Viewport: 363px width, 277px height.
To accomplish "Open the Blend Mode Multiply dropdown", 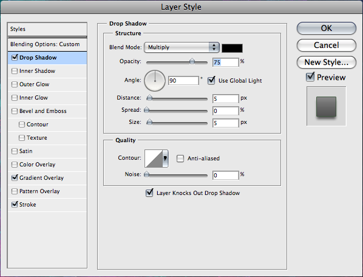I will tap(181, 47).
